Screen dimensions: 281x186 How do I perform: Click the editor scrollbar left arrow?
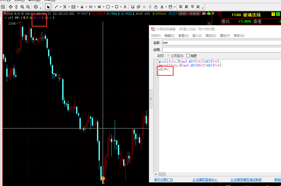pos(156,174)
